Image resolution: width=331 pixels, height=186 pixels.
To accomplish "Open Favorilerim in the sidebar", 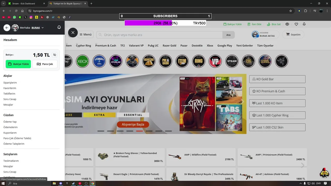I will pyautogui.click(x=10, y=88).
